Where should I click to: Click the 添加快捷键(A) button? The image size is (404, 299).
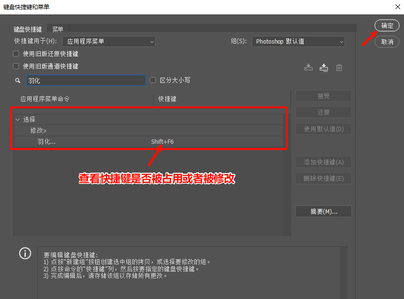coord(323,162)
